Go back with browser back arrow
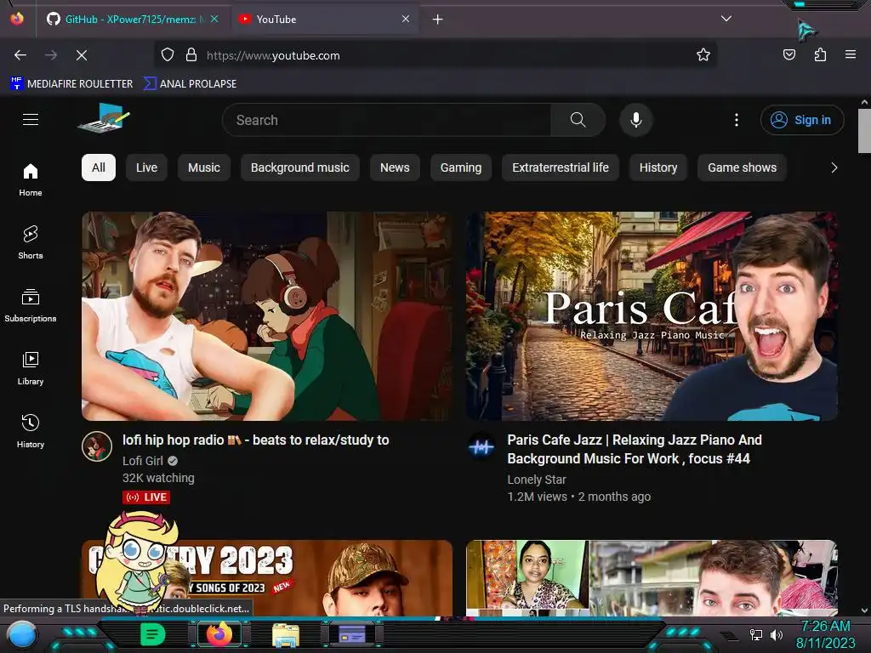Screen dimensions: 871x653 [x=20, y=55]
